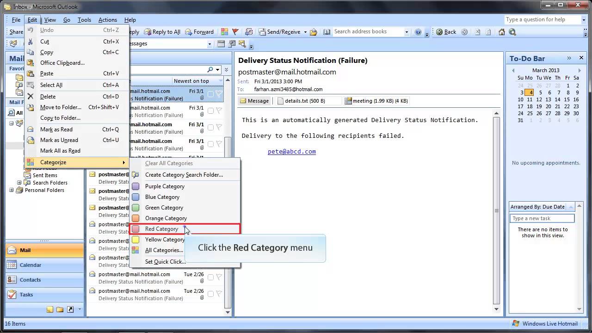Click the Select All icon in Edit menu
Viewport: 592px width, 333px height.
pos(31,85)
